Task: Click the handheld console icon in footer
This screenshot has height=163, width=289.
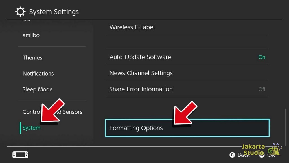Action: click(20, 155)
